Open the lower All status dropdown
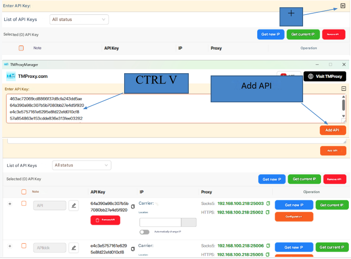 [81, 165]
